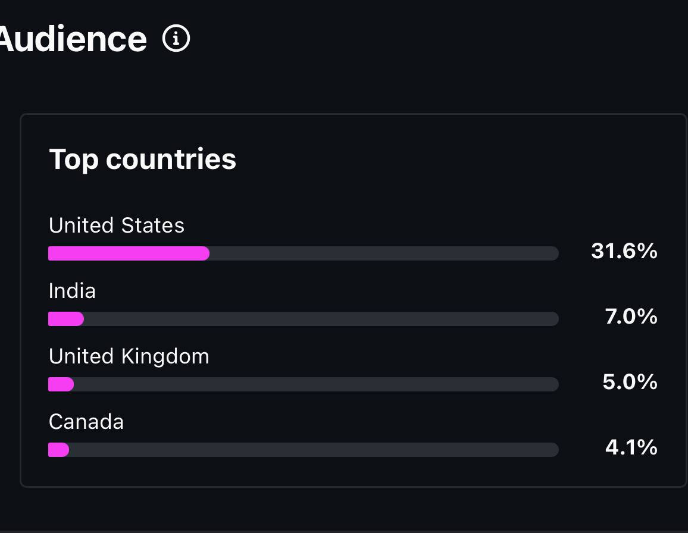This screenshot has height=533, width=688.
Task: Select the Canada country label
Action: (86, 422)
